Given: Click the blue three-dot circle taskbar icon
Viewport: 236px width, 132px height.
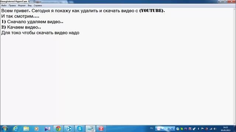Looking at the screenshot, I should 69,129.
